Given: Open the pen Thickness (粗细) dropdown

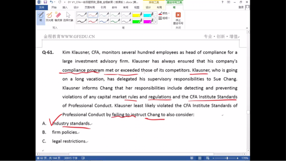Looking at the screenshot, I should click(x=164, y=18).
